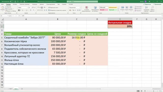Image resolution: width=163 pixels, height=92 pixels.
Task: Click the Format cells icon
Action: (131, 7)
